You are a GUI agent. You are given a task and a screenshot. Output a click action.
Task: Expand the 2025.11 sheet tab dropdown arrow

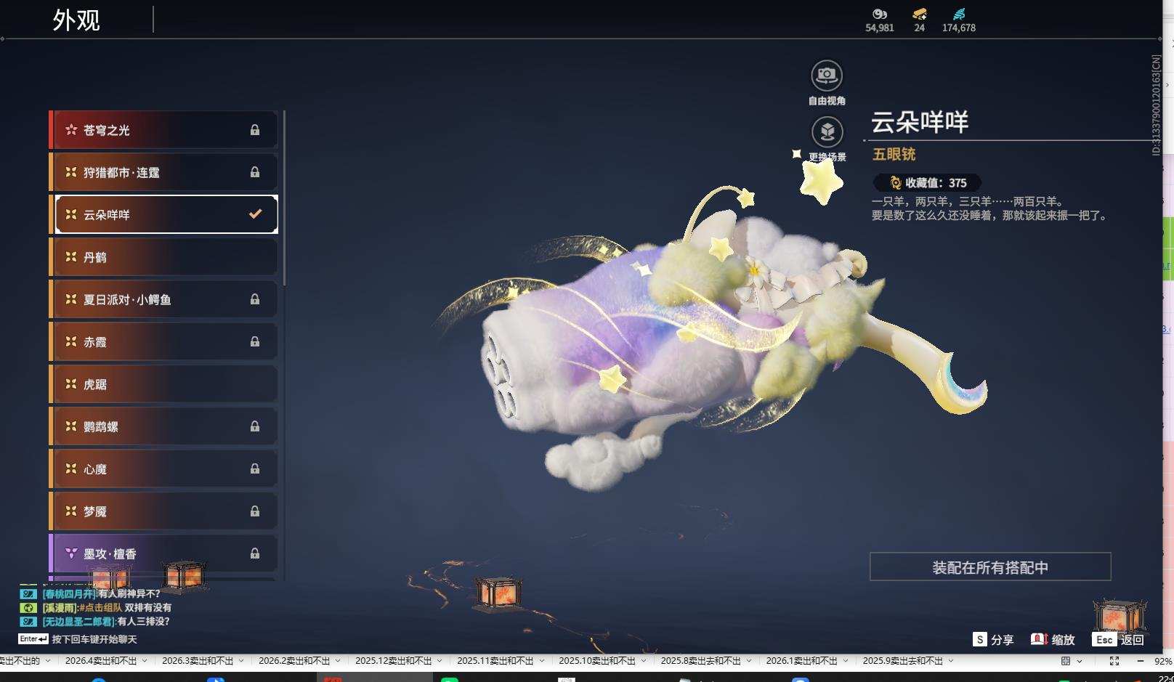(541, 661)
